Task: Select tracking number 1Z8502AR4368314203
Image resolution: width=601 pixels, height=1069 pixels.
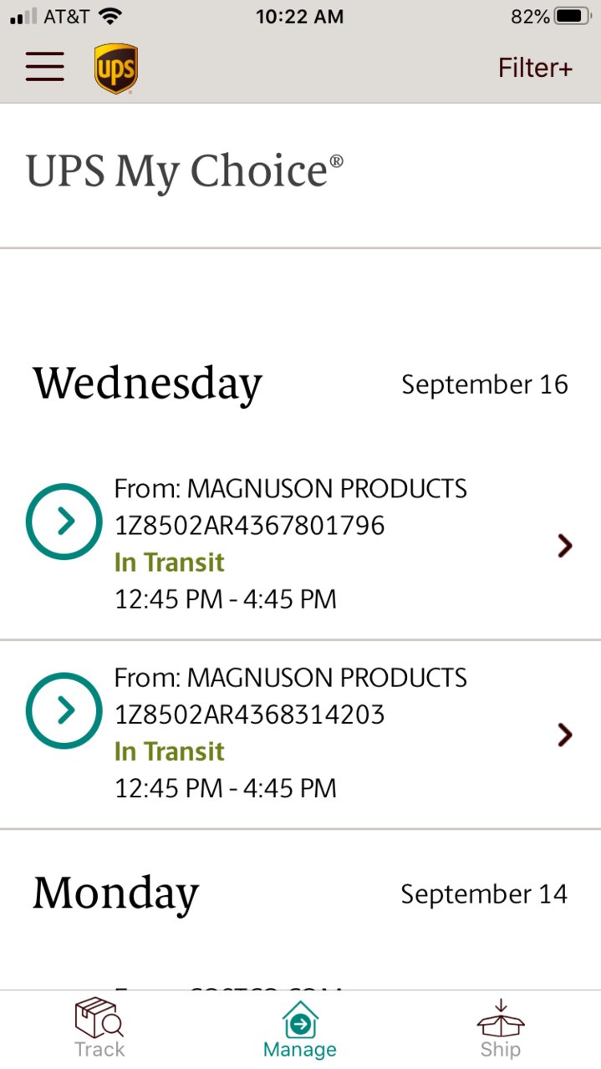Action: [x=249, y=715]
